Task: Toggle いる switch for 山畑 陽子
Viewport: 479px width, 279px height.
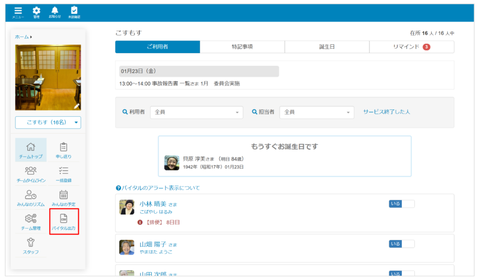Action: tap(401, 244)
